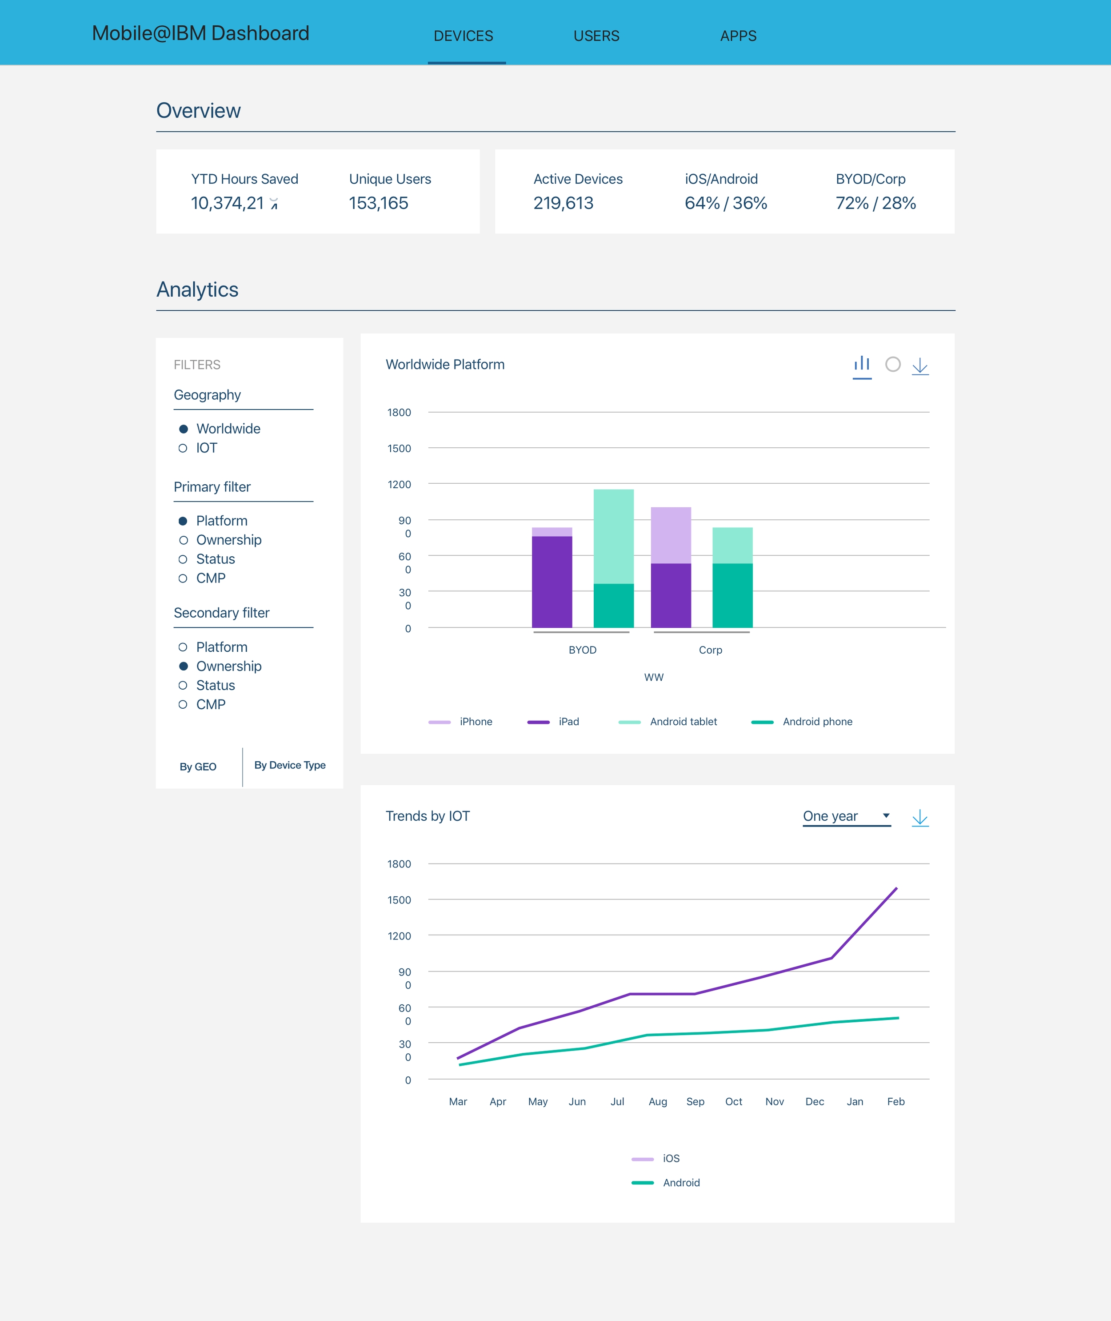Toggle the iOS legend in Trends chart
The height and width of the screenshot is (1321, 1111).
pyautogui.click(x=643, y=1158)
